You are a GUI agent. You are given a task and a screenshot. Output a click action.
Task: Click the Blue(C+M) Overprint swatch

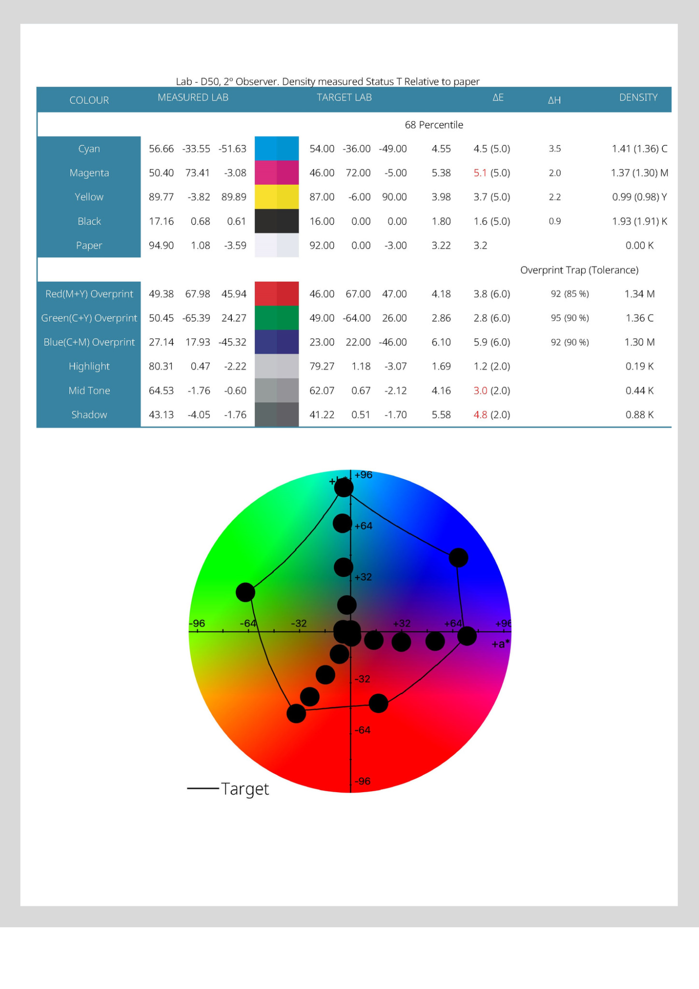[276, 342]
